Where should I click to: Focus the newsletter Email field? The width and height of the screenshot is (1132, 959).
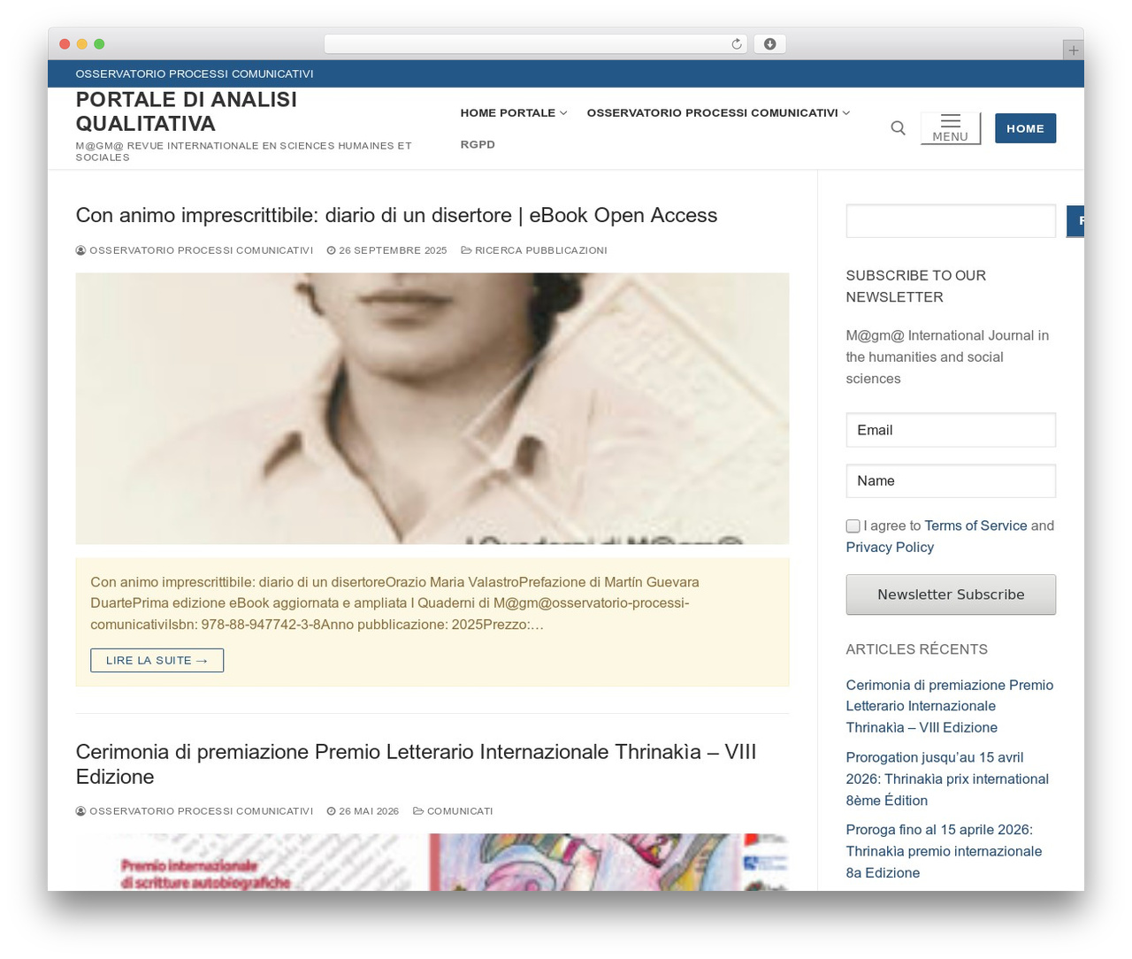951,430
